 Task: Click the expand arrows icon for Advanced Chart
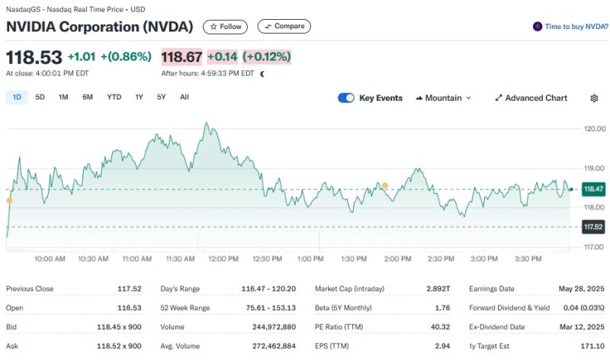click(x=499, y=98)
